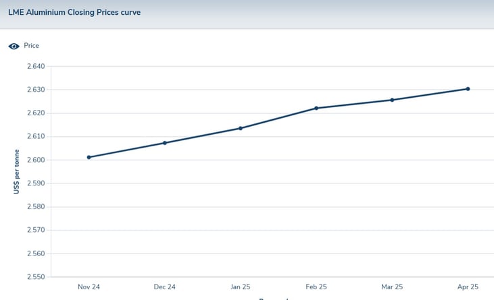
Task: Toggle the Price series eye icon
Action: click(13, 46)
